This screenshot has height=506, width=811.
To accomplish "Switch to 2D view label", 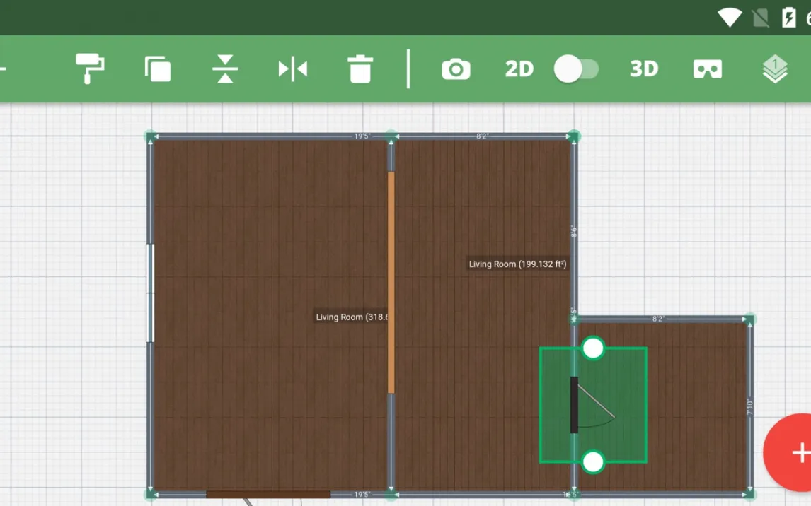I will coord(519,69).
